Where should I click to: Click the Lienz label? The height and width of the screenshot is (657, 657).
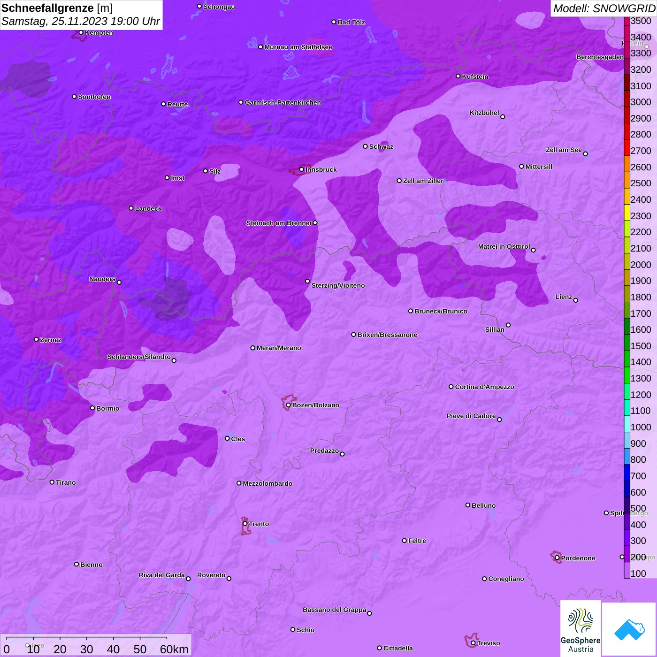coord(564,297)
